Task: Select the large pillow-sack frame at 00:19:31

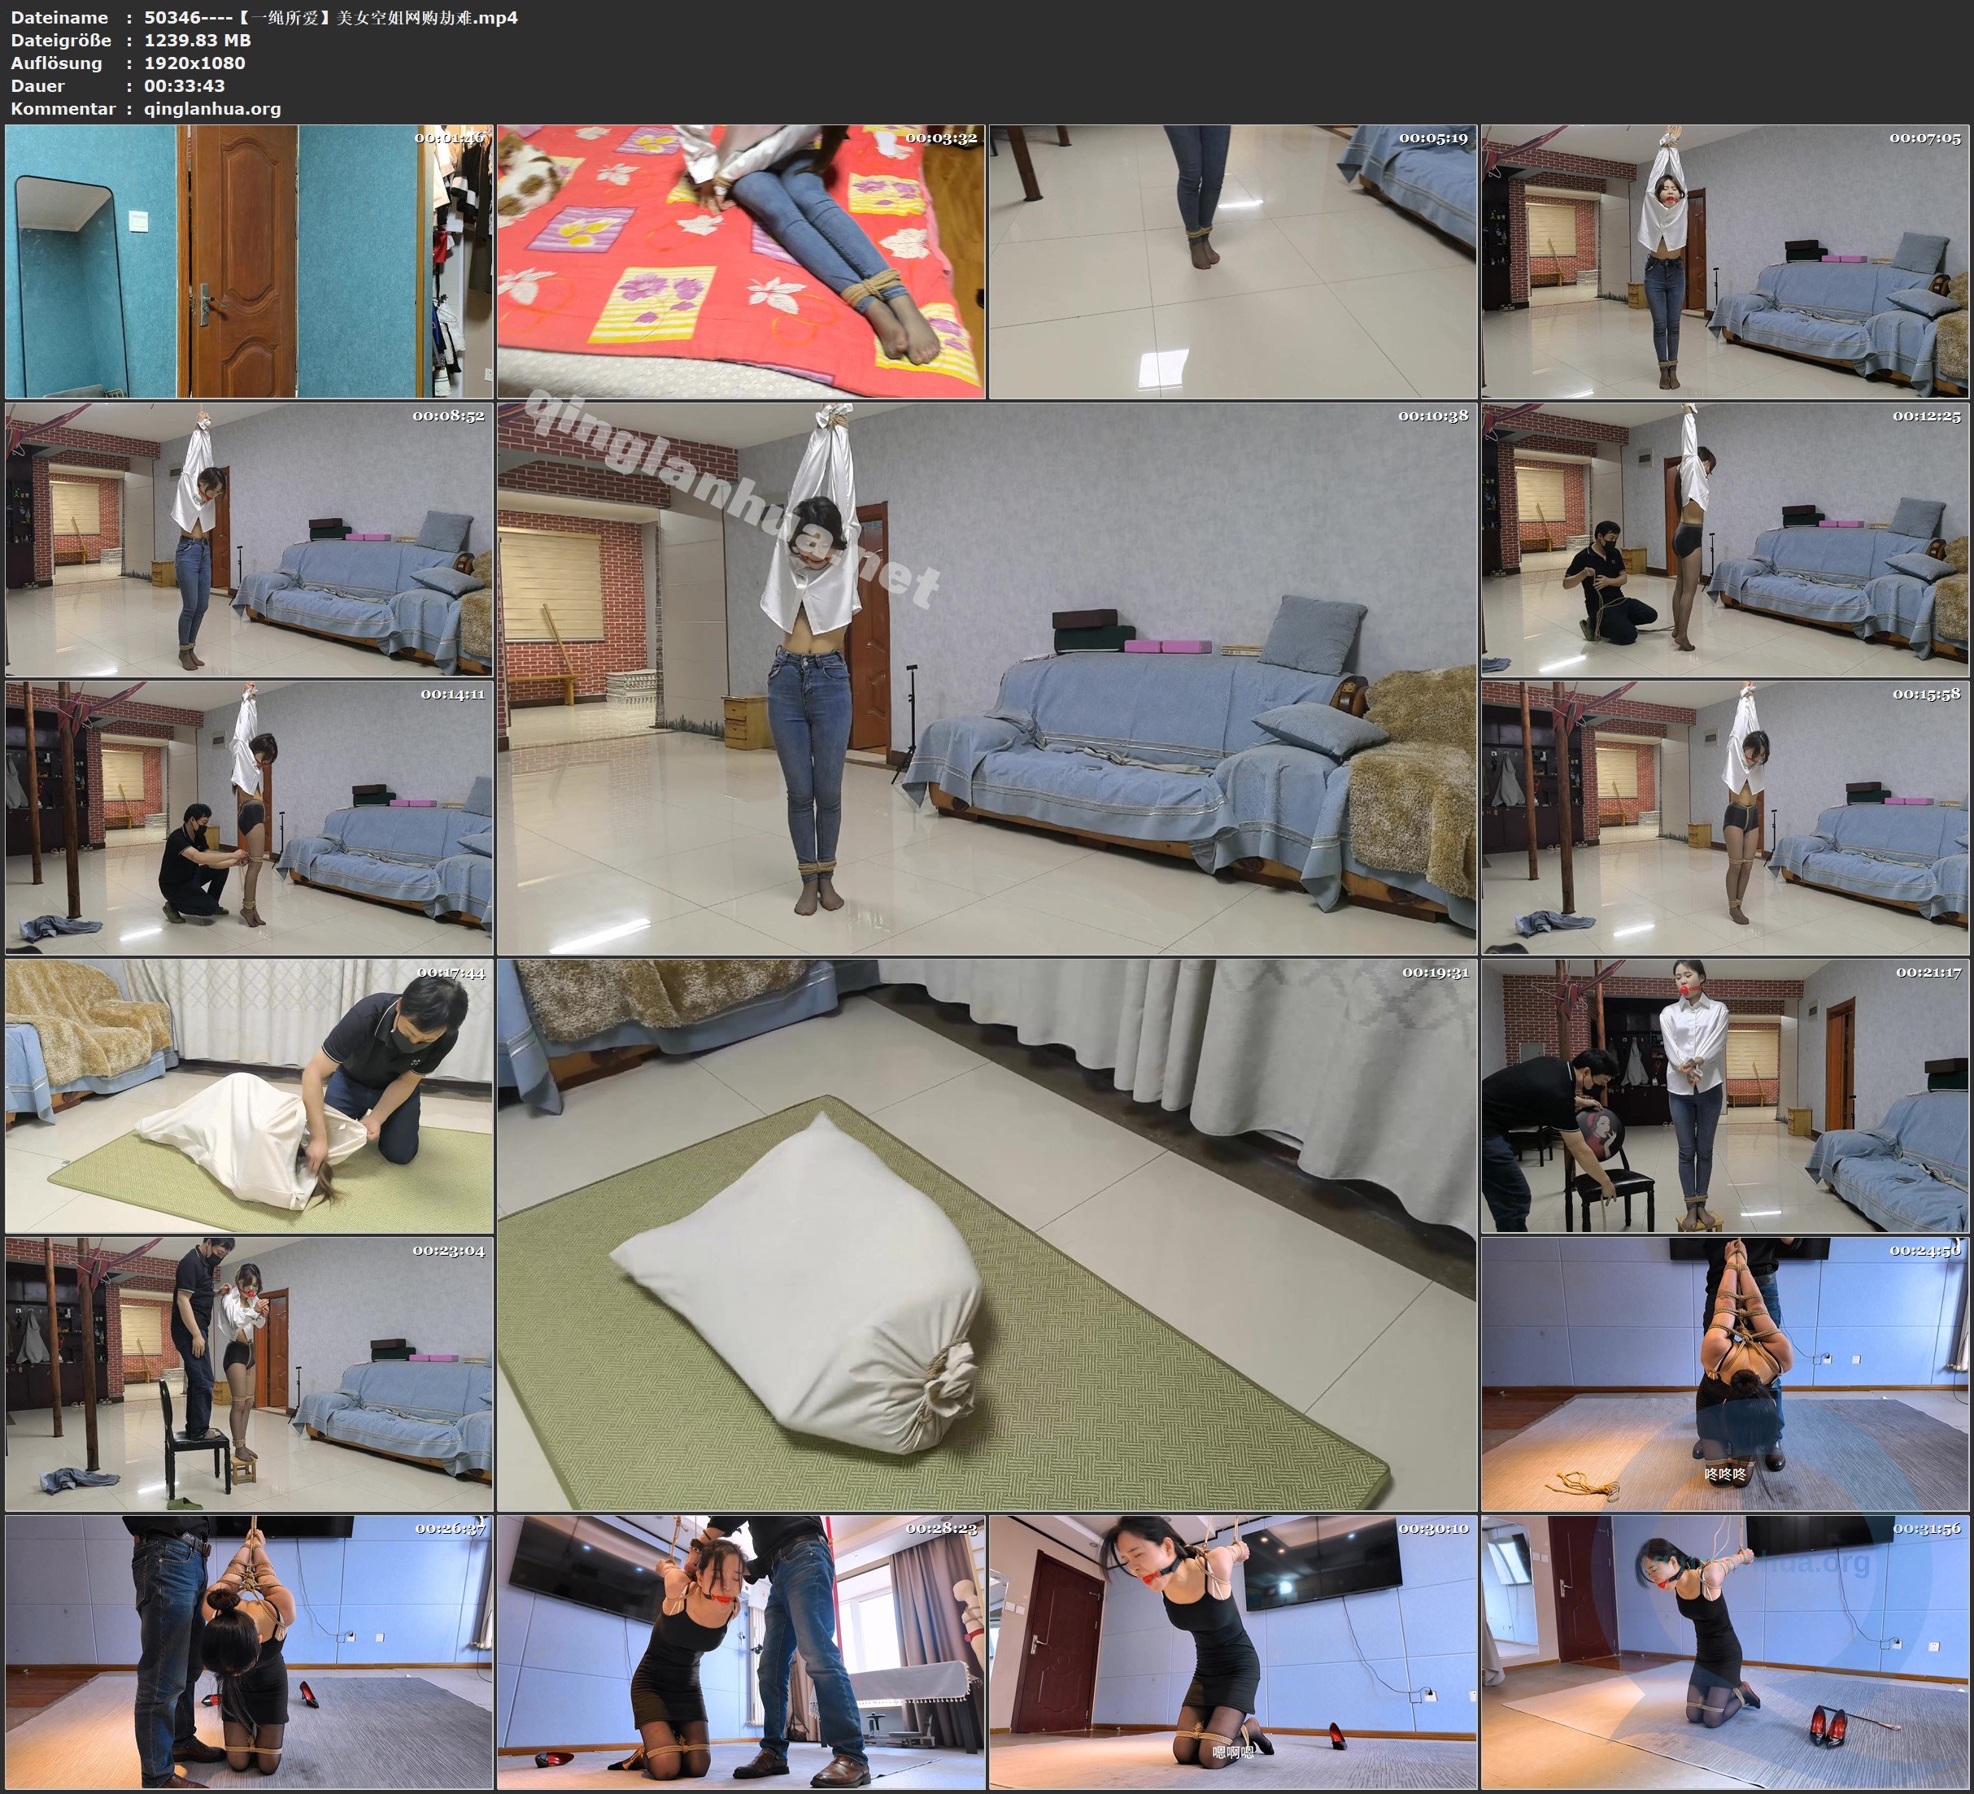Action: point(986,1234)
